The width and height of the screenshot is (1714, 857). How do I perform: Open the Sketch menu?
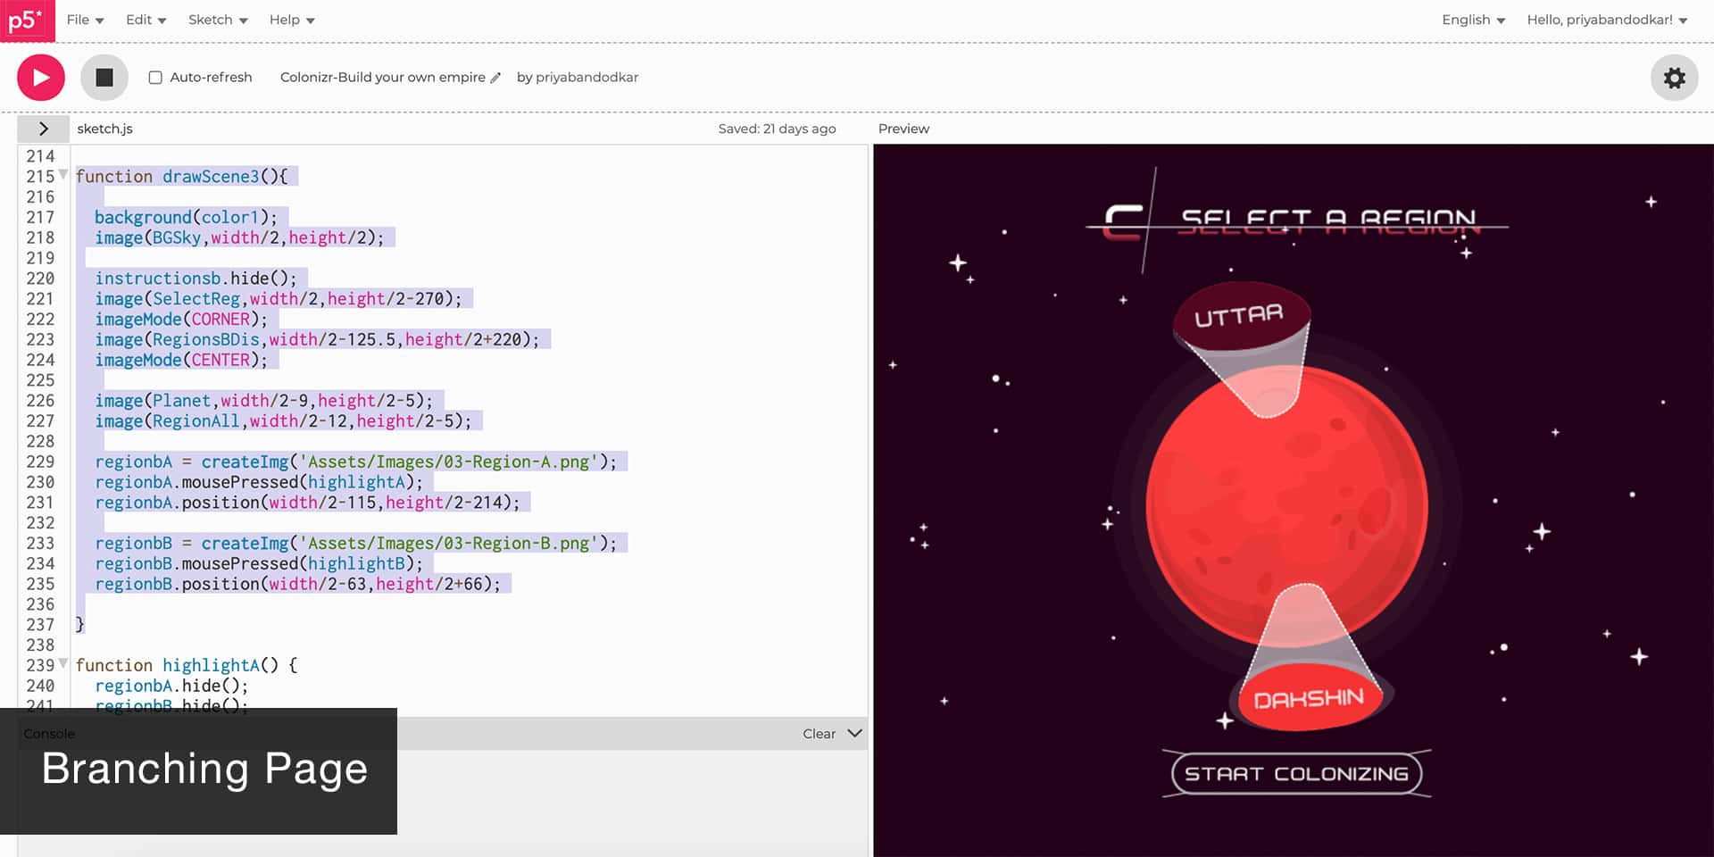217,20
